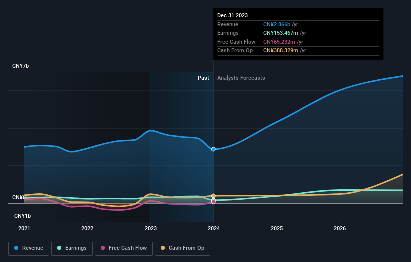
Task: Toggle the Free Cash Flow legend button
Action: click(x=124, y=248)
